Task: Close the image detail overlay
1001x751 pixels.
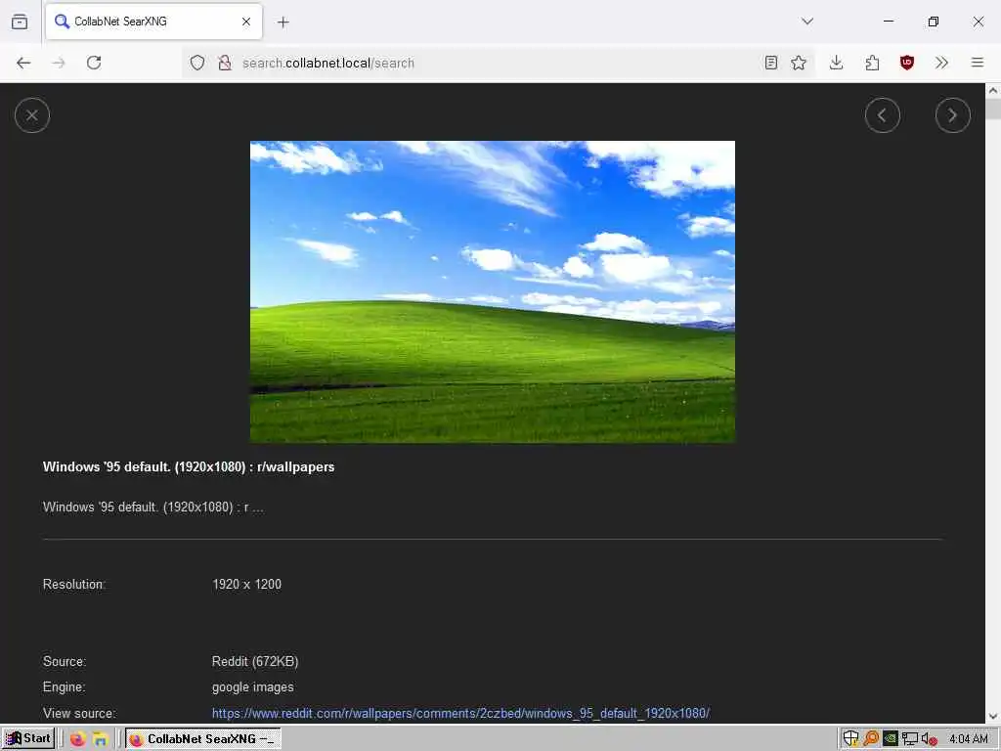Action: point(32,115)
